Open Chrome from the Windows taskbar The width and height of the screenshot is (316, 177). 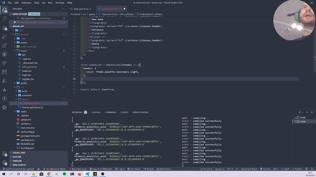pos(49,174)
